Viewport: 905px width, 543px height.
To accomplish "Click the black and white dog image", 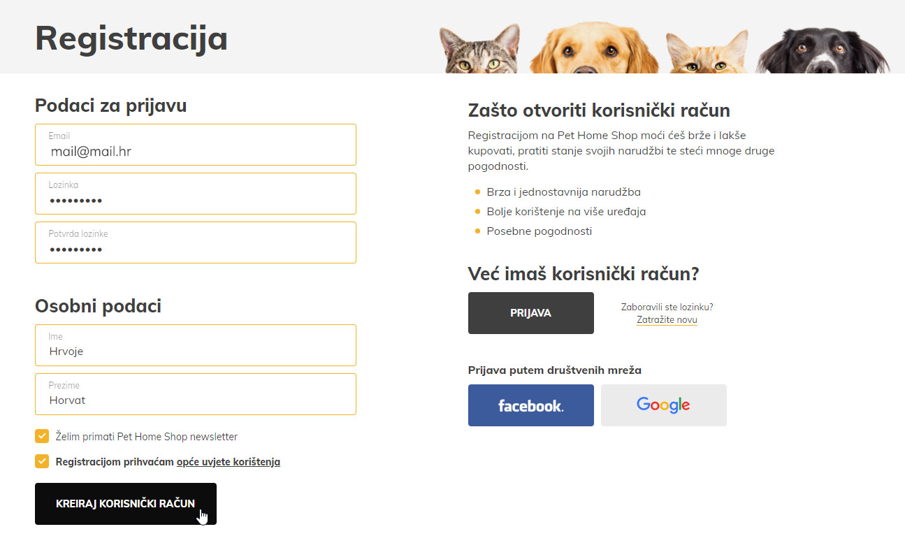I will pyautogui.click(x=823, y=50).
